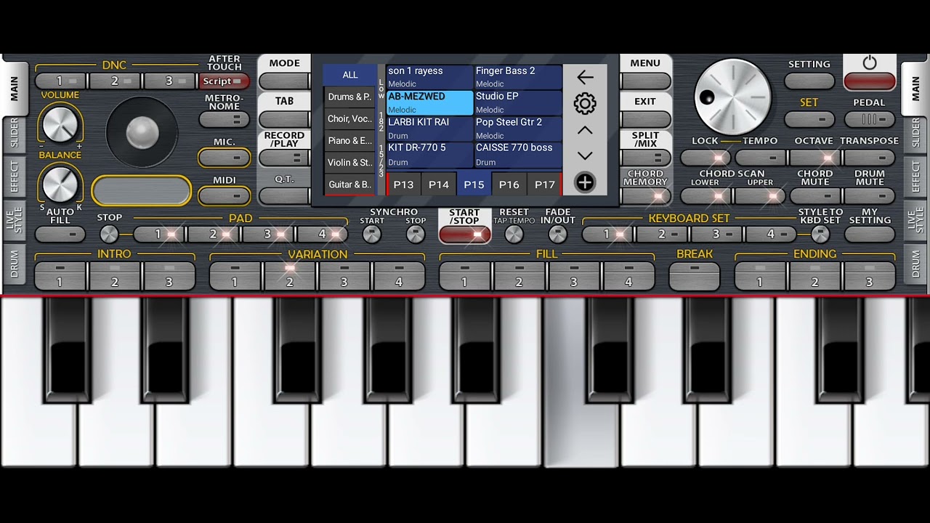The image size is (930, 523).
Task: Switch to page P13
Action: click(x=403, y=185)
